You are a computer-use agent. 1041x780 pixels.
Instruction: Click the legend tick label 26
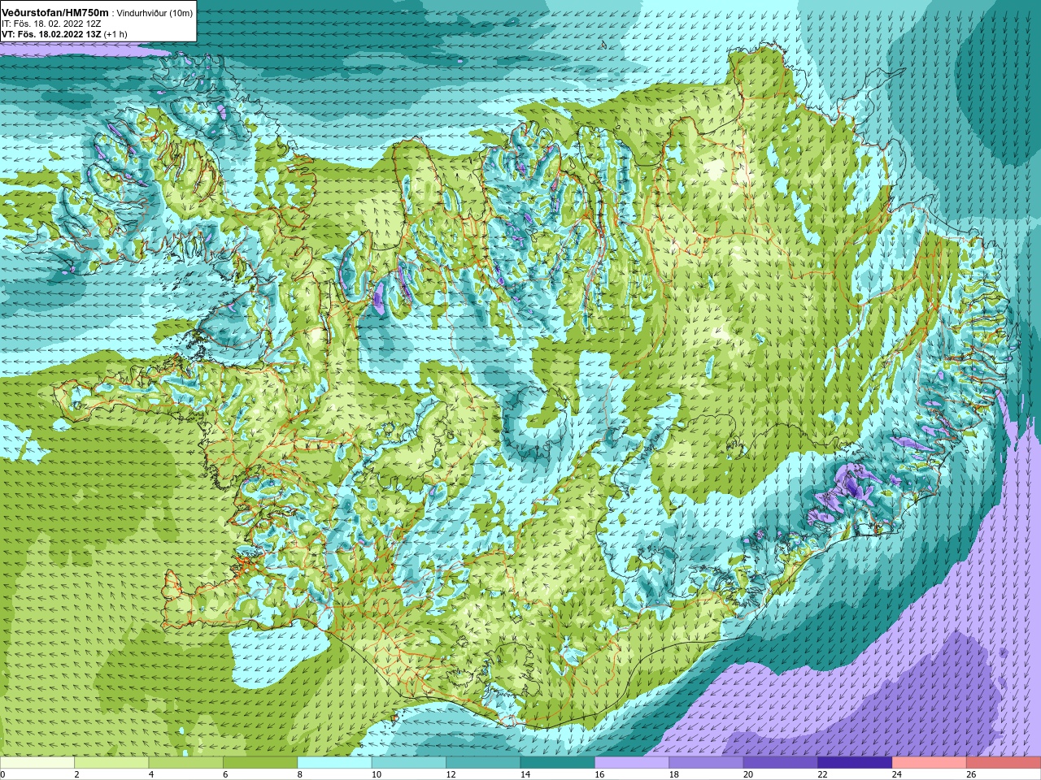[971, 774]
